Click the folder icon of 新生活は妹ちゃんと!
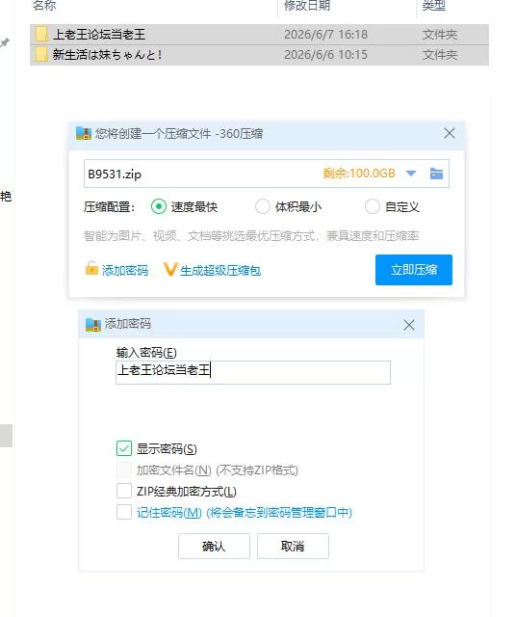Viewport: 516px width, 617px height. (x=41, y=54)
